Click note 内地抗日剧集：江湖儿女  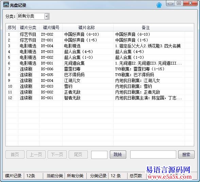point(137,80)
